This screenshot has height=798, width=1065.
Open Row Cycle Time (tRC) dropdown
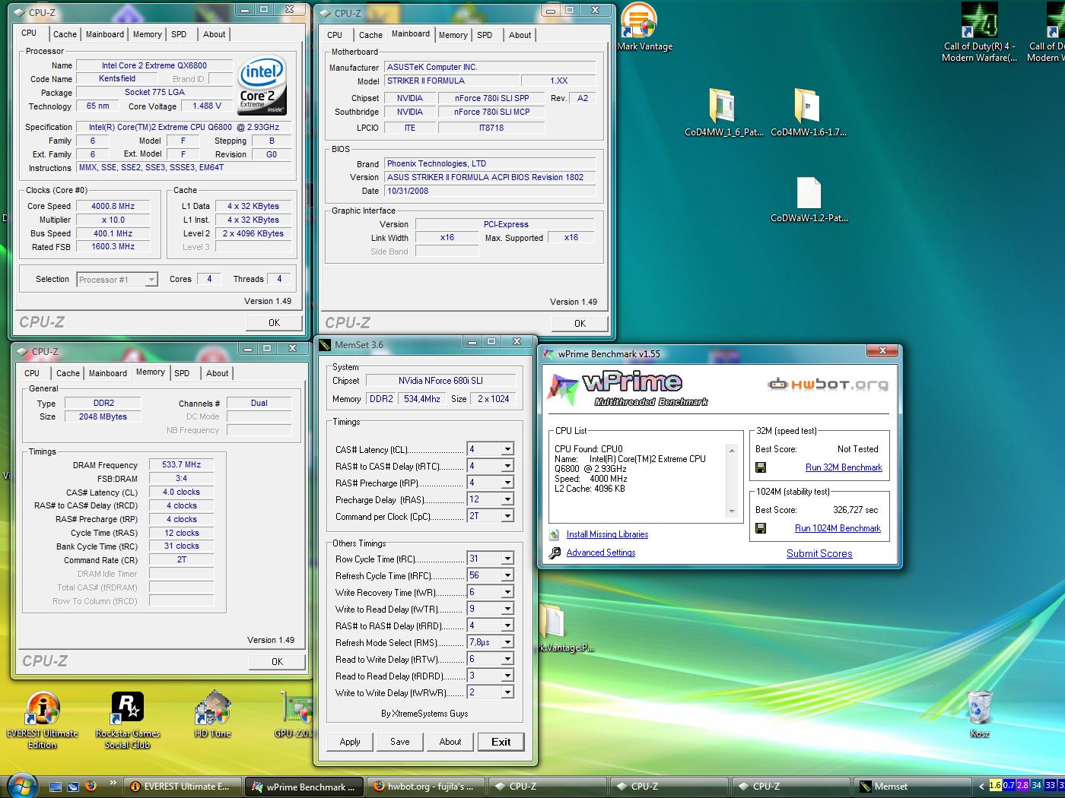tap(507, 559)
